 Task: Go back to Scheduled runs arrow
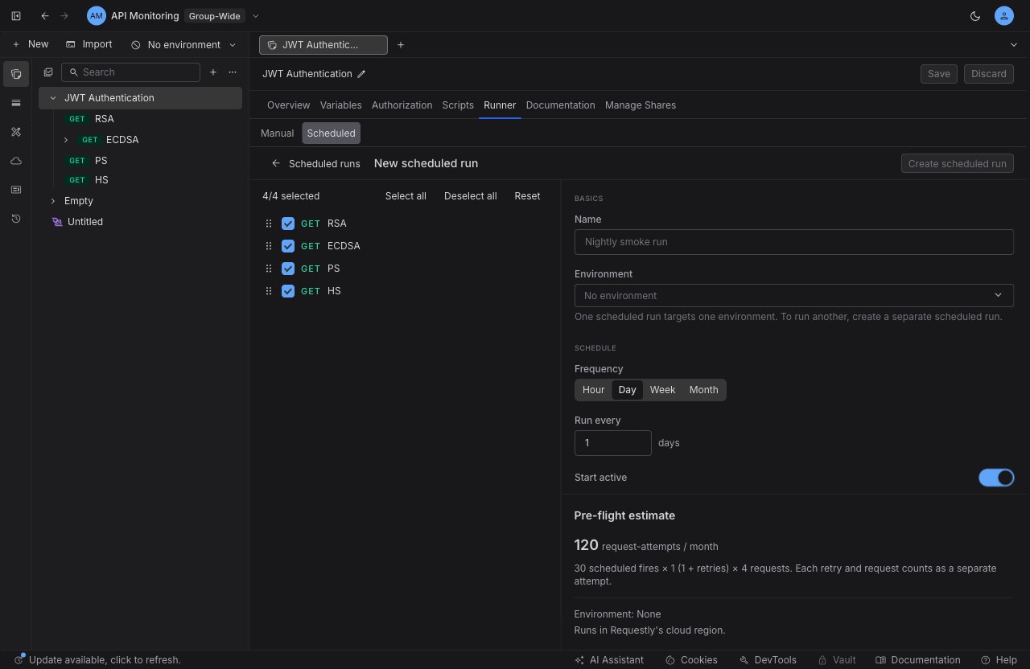point(276,163)
